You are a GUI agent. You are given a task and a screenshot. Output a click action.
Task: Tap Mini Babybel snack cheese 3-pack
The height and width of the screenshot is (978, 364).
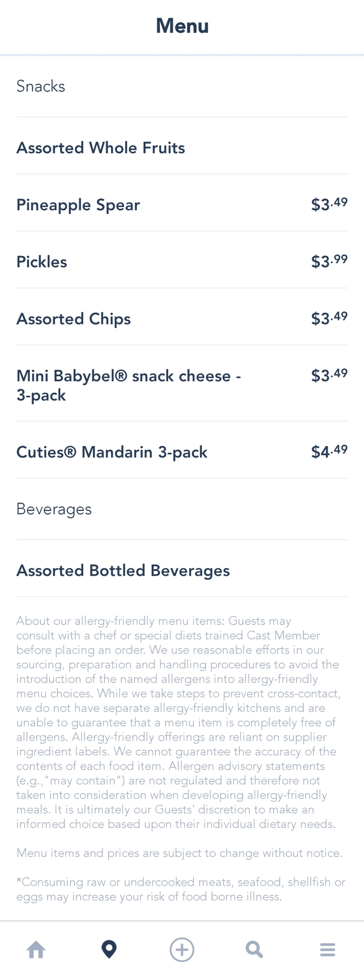(x=128, y=385)
